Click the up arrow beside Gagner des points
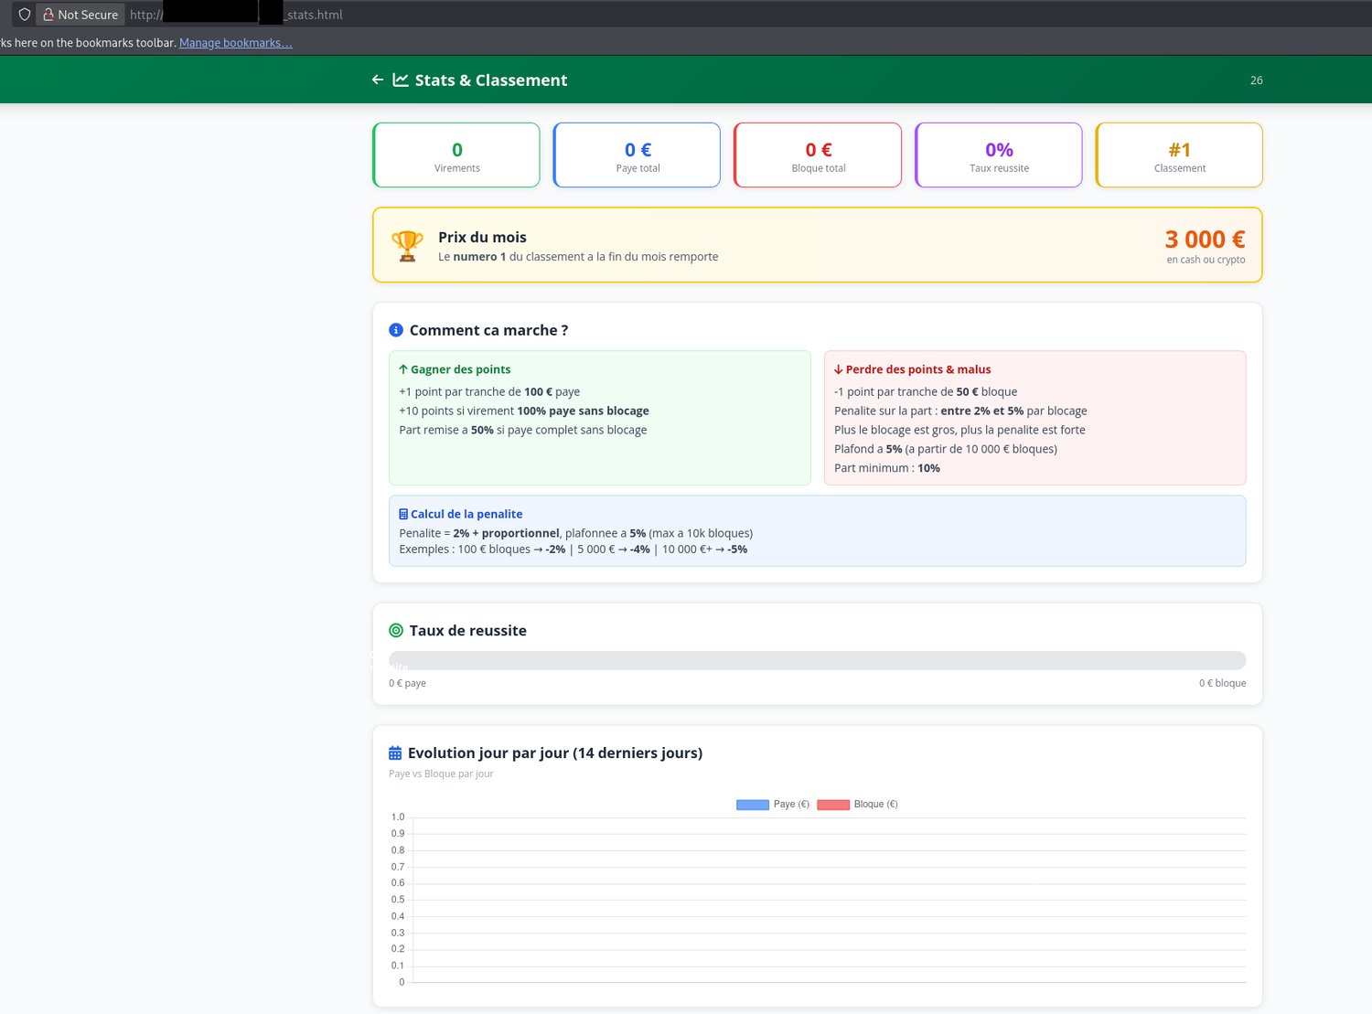The image size is (1372, 1014). click(x=403, y=369)
